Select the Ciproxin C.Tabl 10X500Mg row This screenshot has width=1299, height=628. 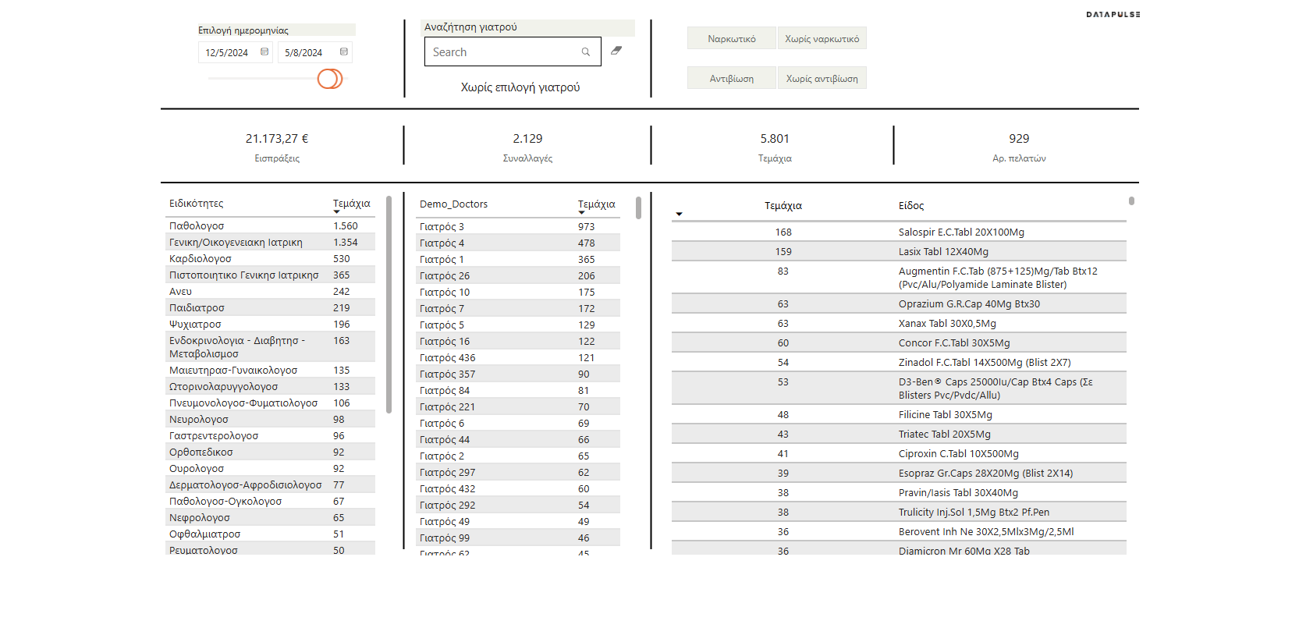coord(899,454)
